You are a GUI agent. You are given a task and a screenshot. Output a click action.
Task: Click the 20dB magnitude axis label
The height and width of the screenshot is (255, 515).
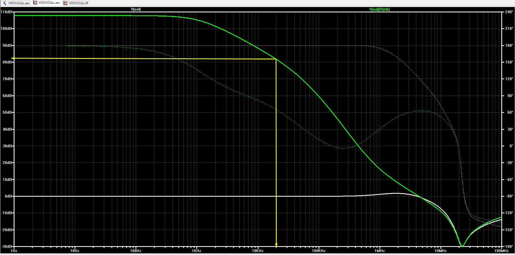pyautogui.click(x=8, y=163)
